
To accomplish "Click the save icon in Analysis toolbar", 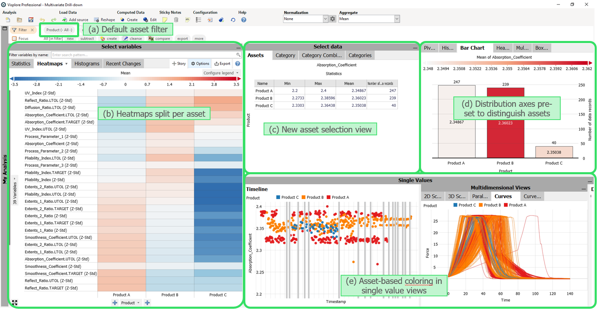I will (x=31, y=20).
